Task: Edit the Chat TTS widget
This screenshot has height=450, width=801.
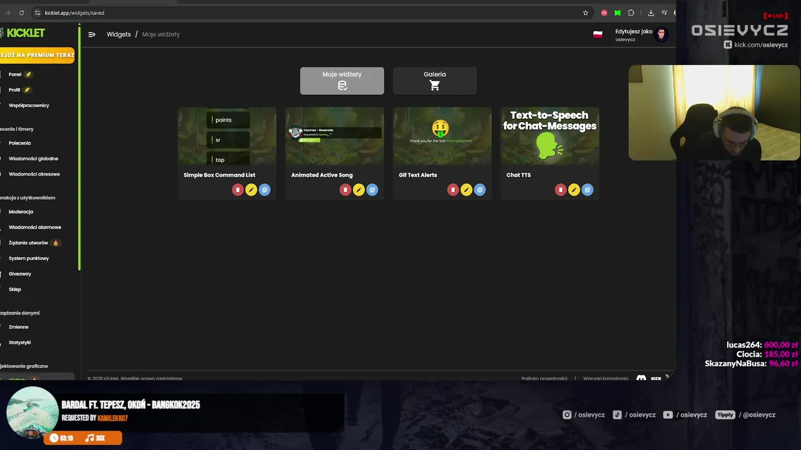Action: (574, 190)
